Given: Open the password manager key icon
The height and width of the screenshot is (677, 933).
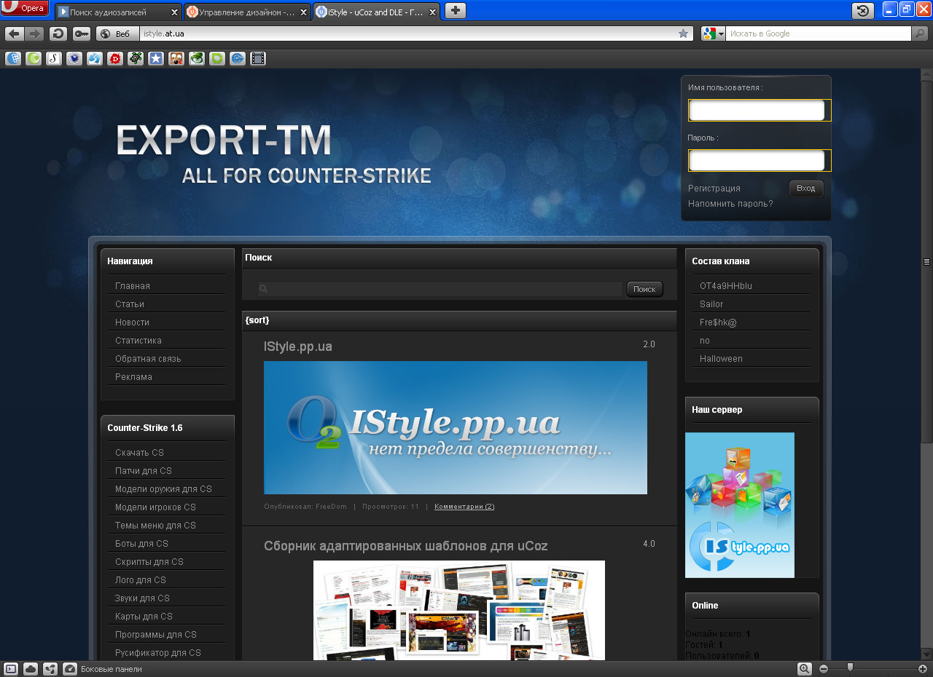Looking at the screenshot, I should [x=82, y=33].
